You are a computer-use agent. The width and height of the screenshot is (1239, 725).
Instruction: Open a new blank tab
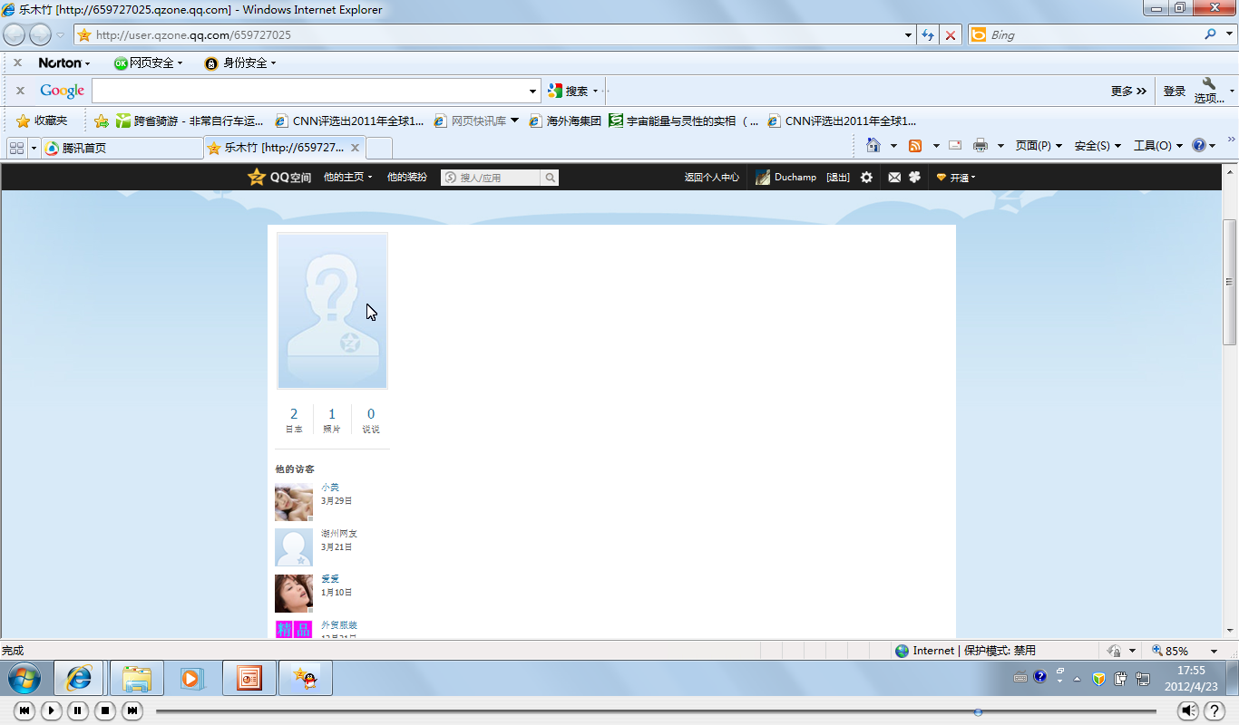click(x=379, y=148)
